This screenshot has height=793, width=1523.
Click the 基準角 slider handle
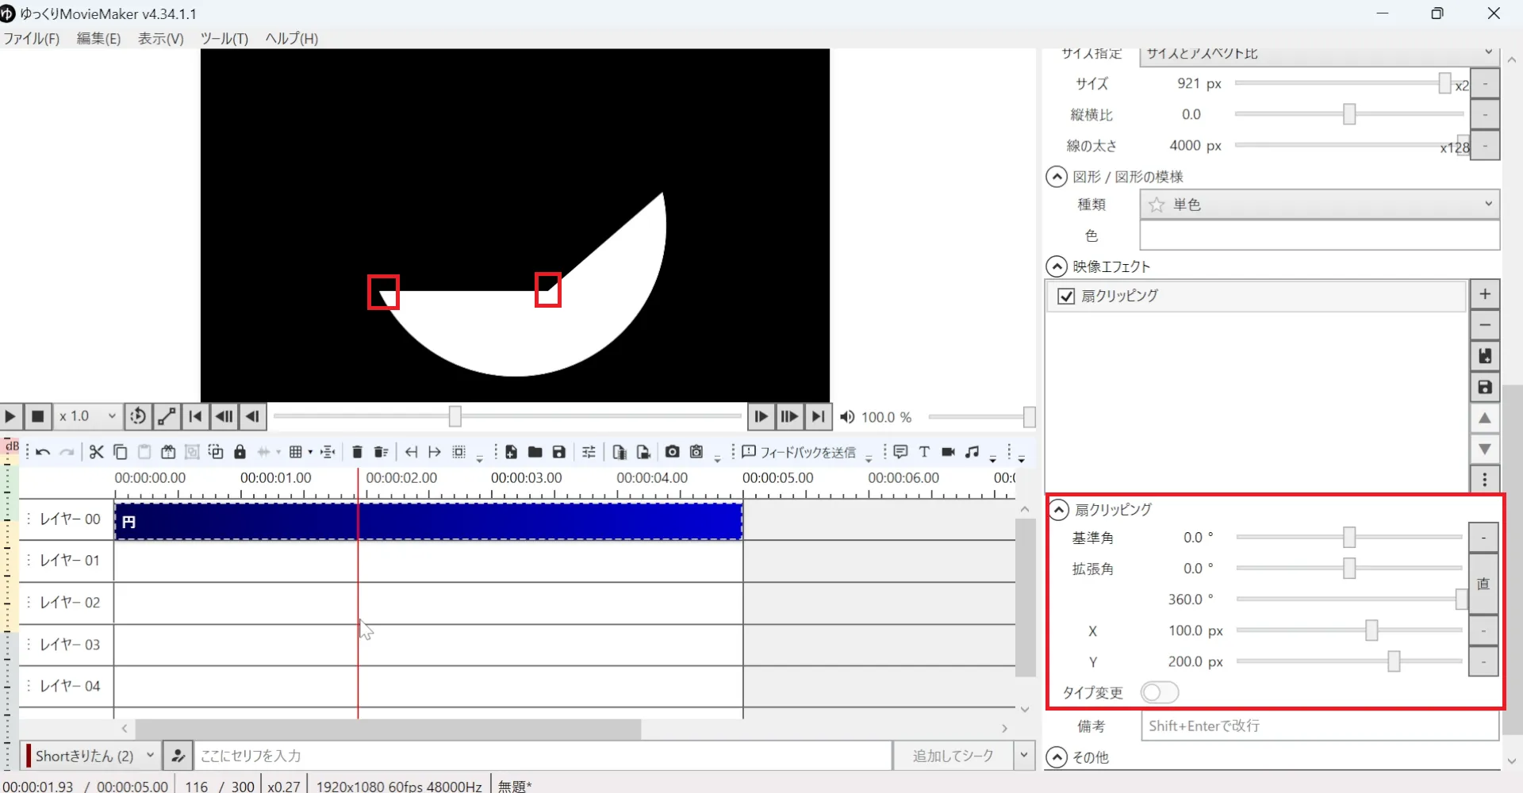point(1349,537)
